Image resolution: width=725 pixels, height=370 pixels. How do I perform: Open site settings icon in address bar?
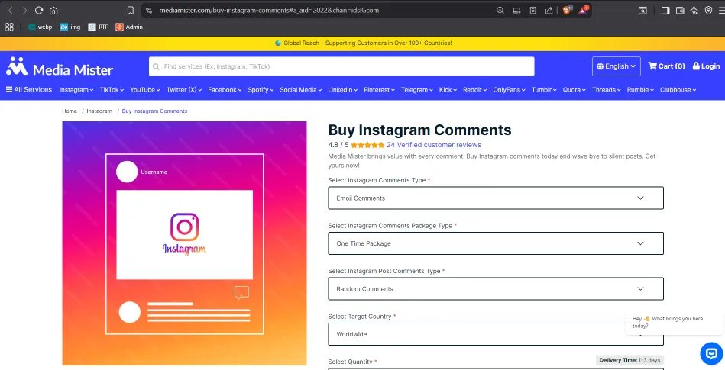[148, 10]
